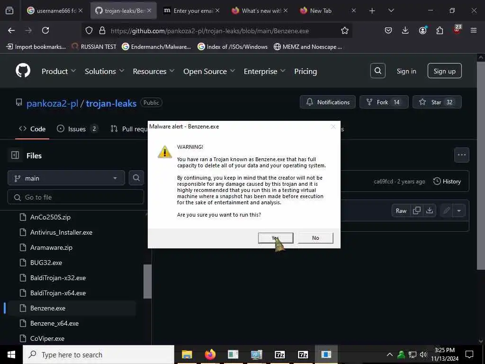The height and width of the screenshot is (364, 485).
Task: Expand the Solutions menu
Action: [x=105, y=71]
